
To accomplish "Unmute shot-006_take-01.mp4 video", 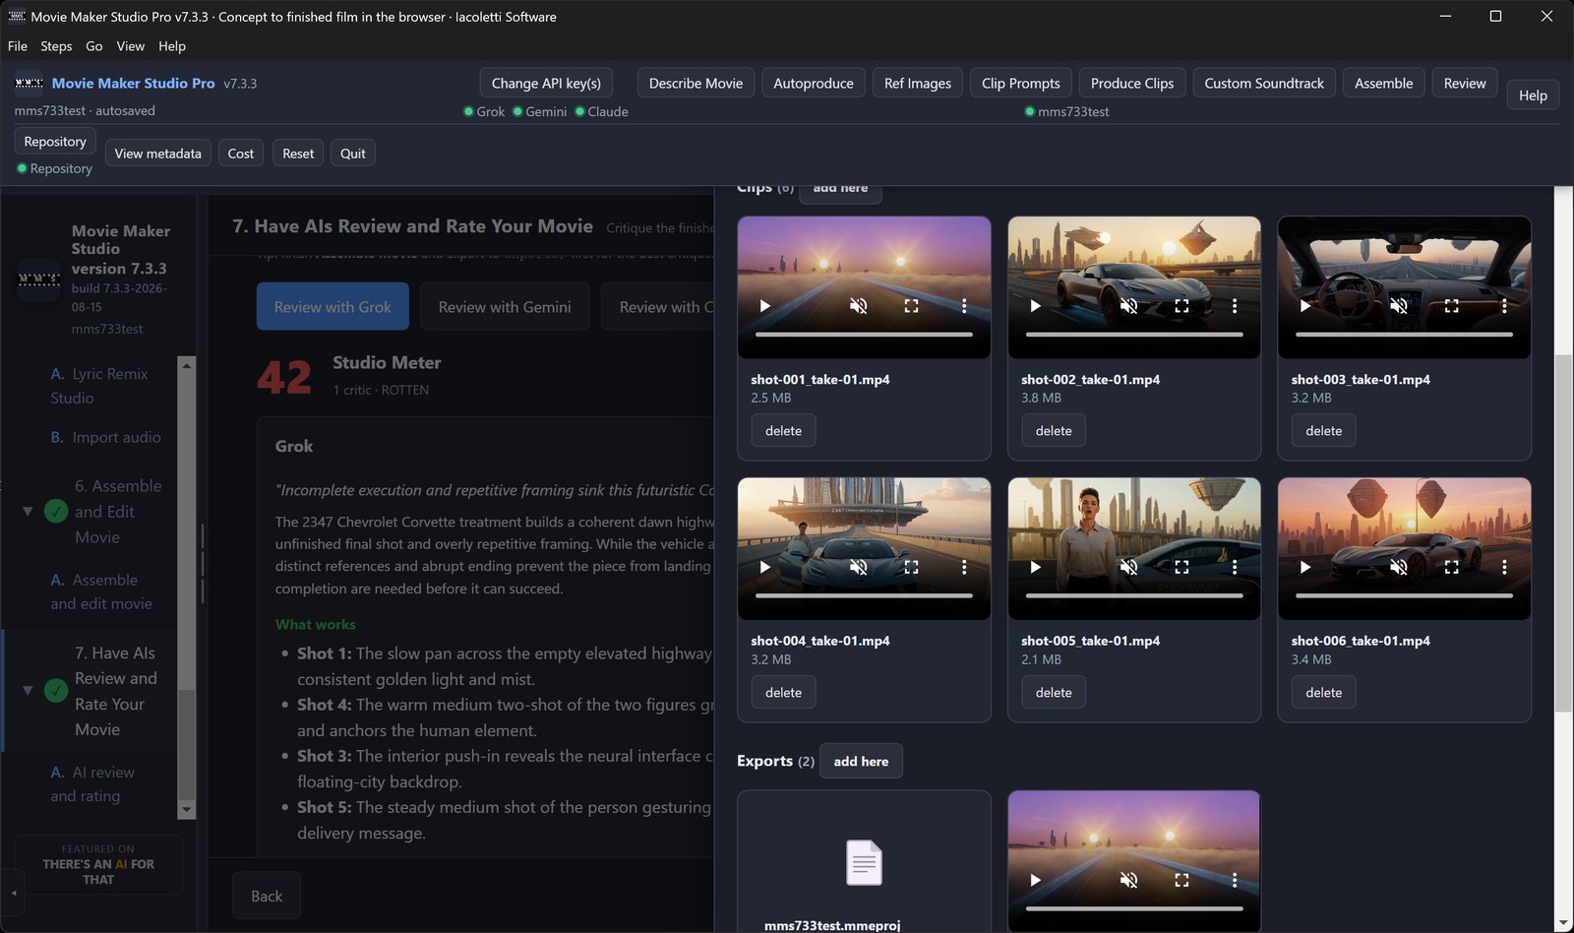I will click(1399, 567).
